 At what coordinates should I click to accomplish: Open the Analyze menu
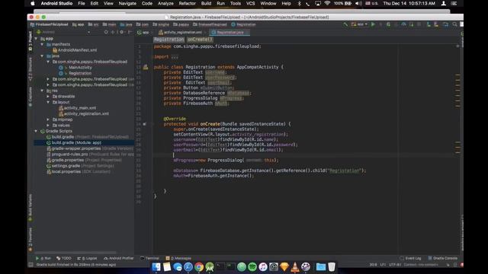[x=165, y=3]
